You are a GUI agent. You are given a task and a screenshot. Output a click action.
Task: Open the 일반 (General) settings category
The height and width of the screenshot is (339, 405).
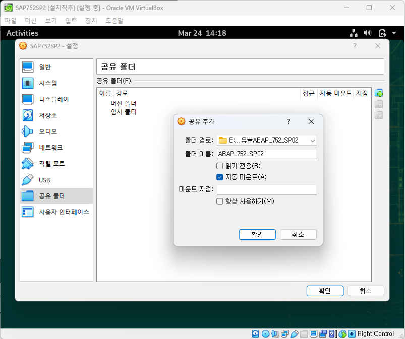click(56, 67)
